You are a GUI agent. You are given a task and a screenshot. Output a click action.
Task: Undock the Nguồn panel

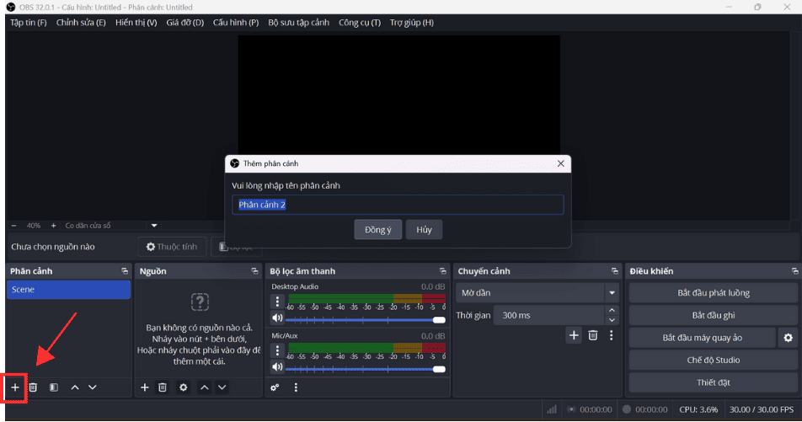point(254,271)
